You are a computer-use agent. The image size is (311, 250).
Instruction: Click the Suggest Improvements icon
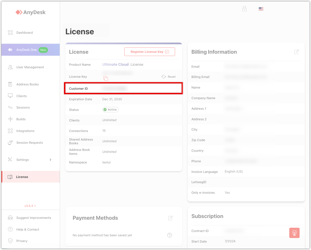point(10,218)
